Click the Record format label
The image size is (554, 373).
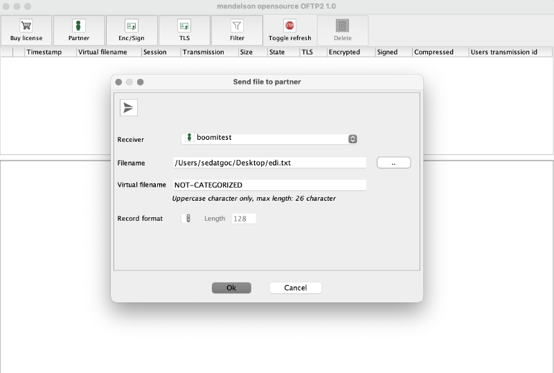pos(140,219)
